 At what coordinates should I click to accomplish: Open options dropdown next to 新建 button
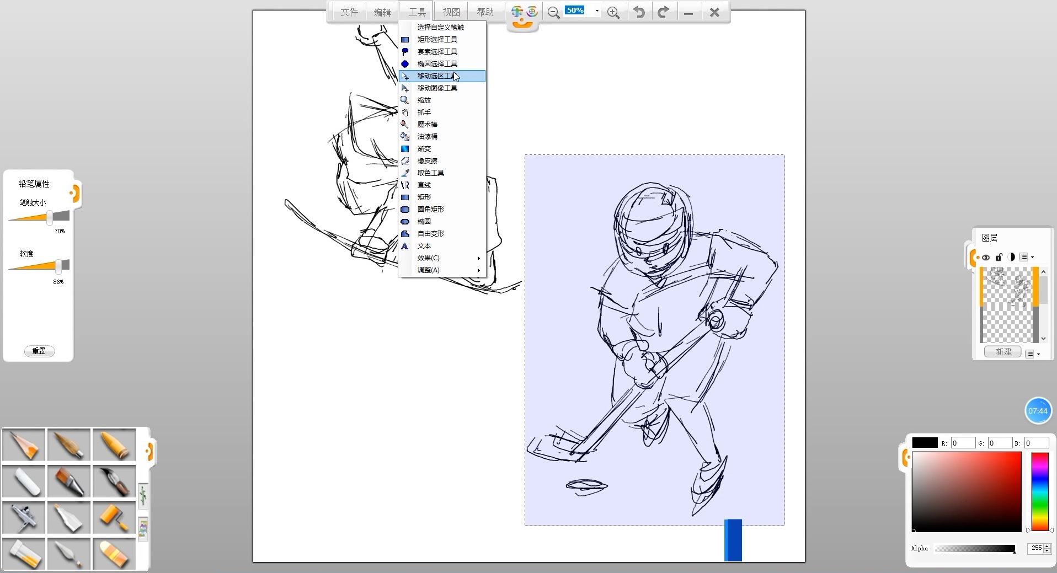coord(1033,354)
